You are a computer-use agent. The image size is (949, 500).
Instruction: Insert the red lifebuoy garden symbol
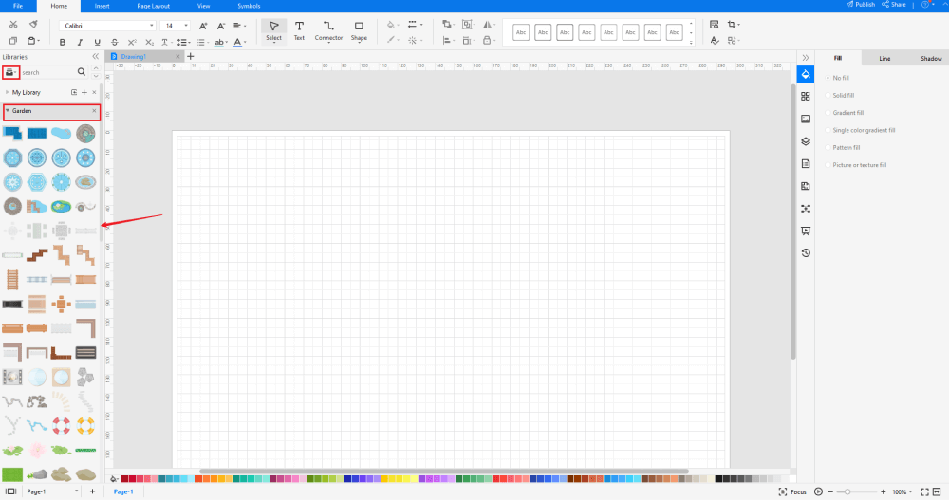click(61, 426)
